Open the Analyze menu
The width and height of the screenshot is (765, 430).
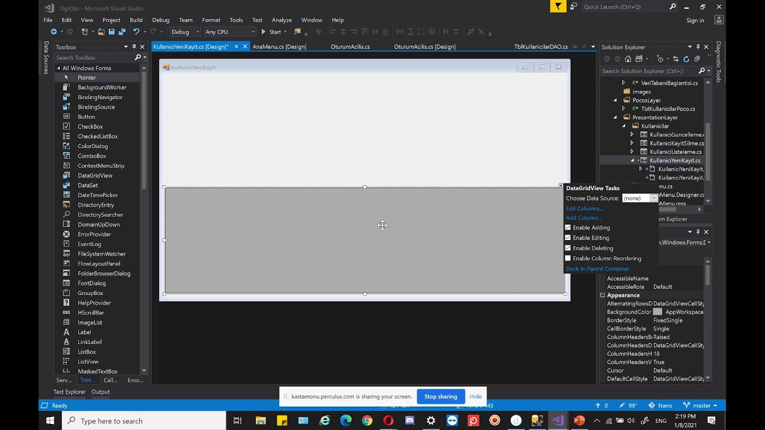(x=281, y=20)
